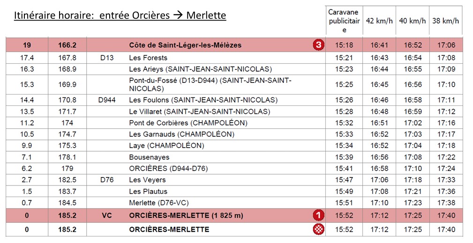Click the D76 road label cell

[x=107, y=180]
